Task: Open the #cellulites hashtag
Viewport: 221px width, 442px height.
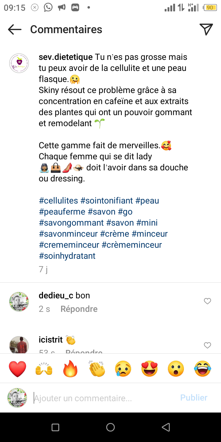Action: pyautogui.click(x=58, y=201)
